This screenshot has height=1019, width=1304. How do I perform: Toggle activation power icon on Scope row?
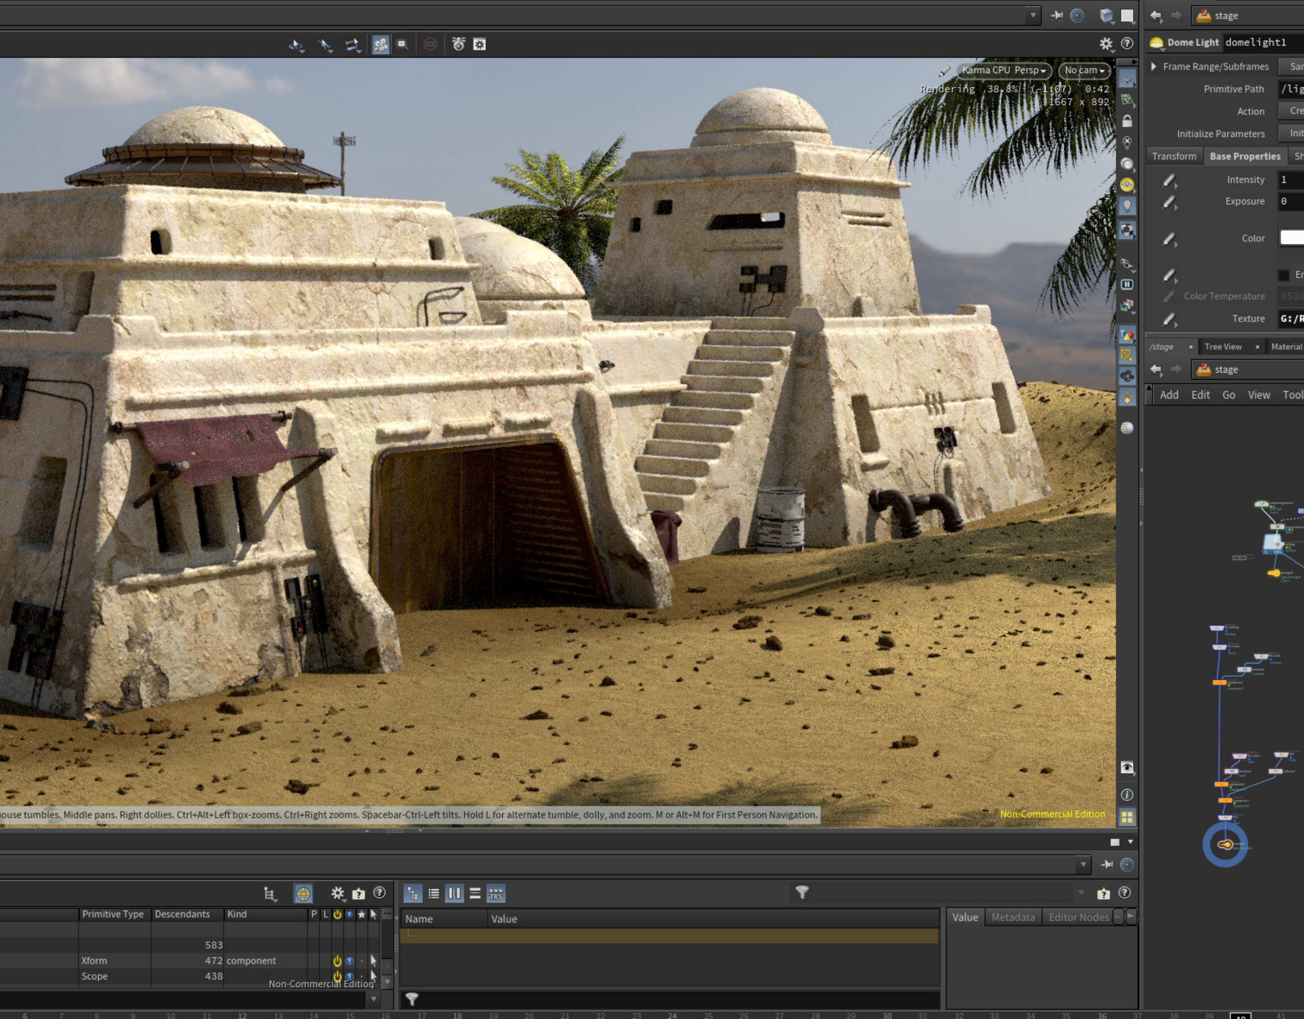pyautogui.click(x=337, y=976)
